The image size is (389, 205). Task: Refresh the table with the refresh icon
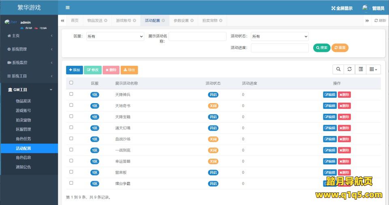pos(349,69)
